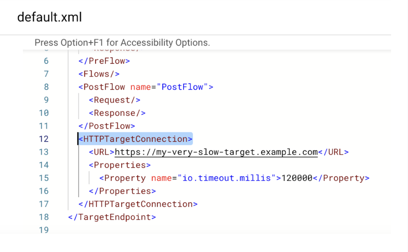Click the closing PreFlow tag
The height and width of the screenshot is (252, 408).
tap(104, 61)
